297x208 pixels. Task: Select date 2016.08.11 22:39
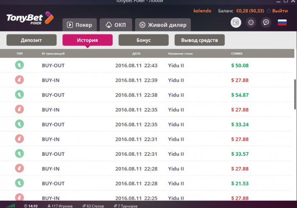pos(136,80)
